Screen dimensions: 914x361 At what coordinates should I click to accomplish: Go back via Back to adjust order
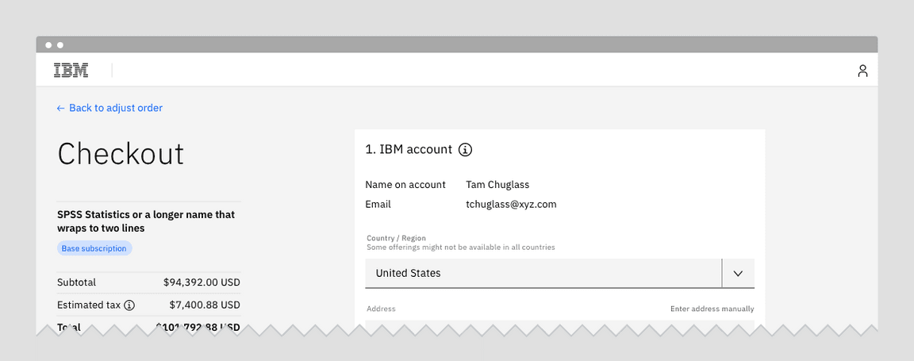109,108
